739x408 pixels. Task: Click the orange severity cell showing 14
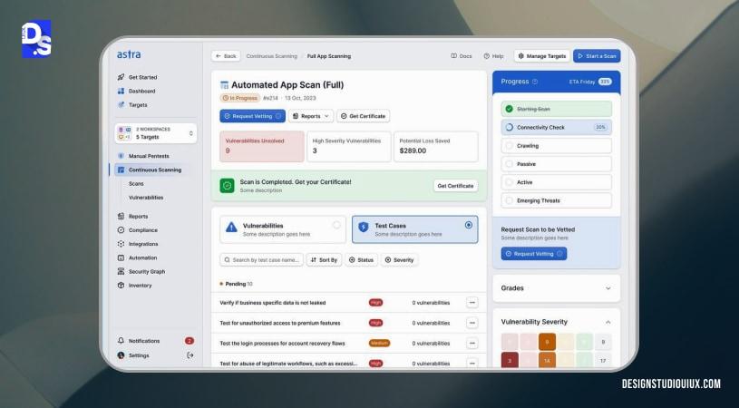click(547, 361)
